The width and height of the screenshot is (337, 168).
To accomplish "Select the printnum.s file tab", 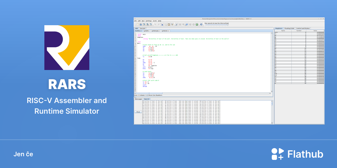I will tap(156, 31).
